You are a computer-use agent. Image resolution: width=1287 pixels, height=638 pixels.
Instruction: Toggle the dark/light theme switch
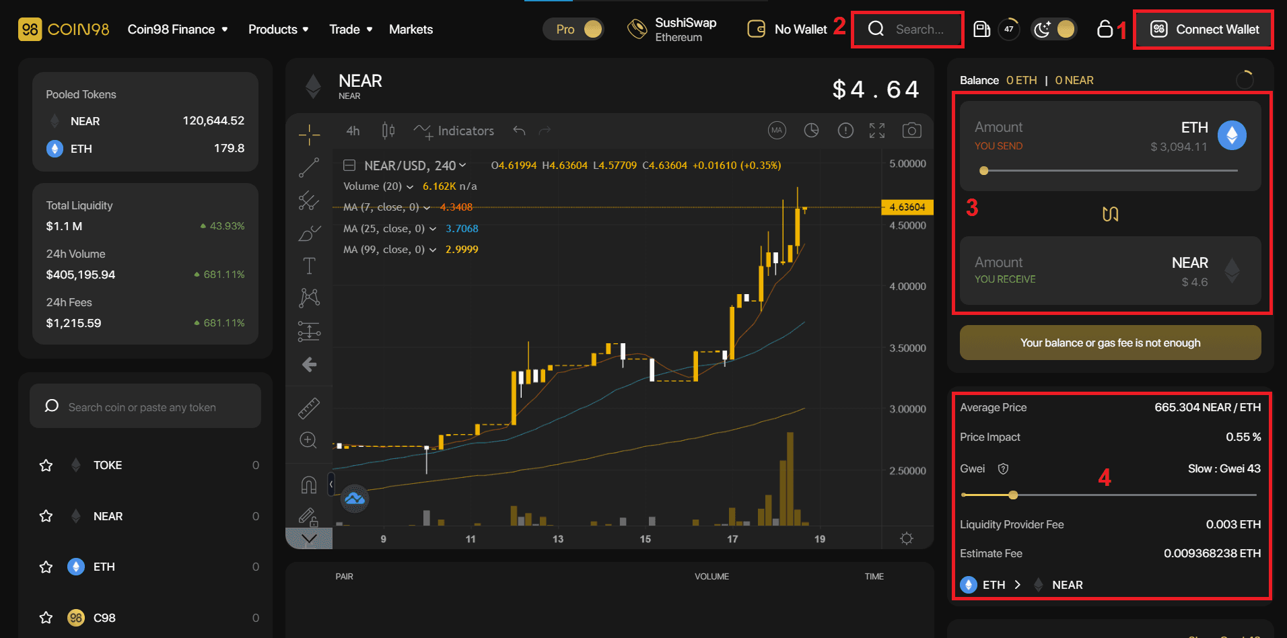pyautogui.click(x=1055, y=29)
